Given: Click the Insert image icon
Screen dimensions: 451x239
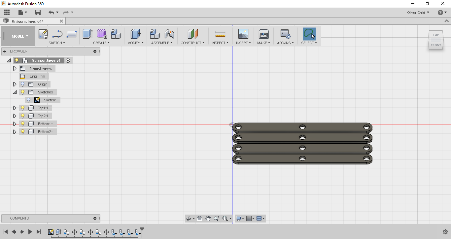Looking at the screenshot, I should coord(243,34).
